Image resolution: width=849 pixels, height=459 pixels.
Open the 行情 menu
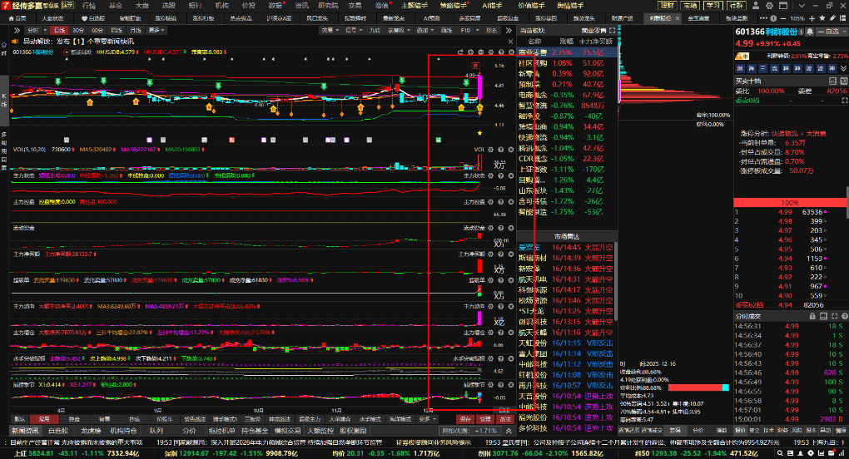[x=89, y=5]
